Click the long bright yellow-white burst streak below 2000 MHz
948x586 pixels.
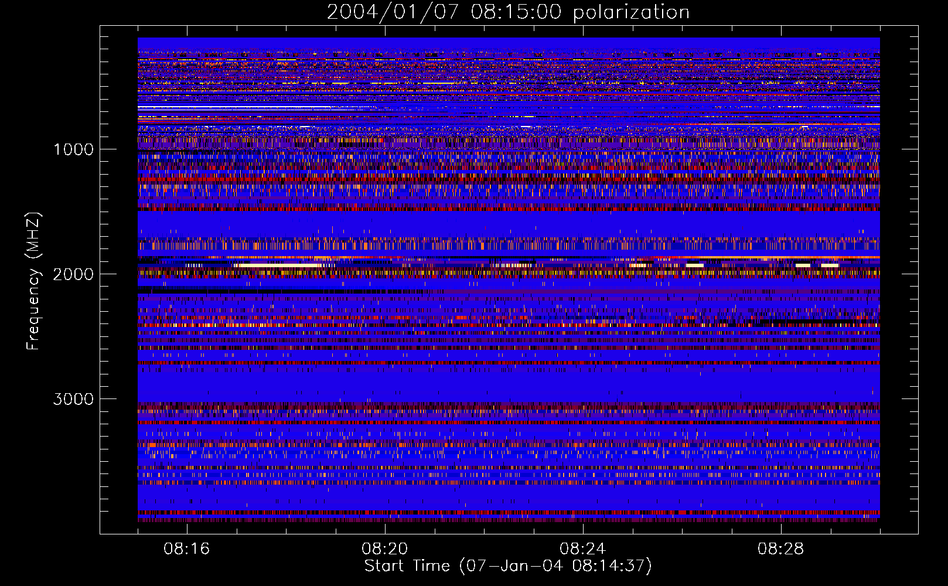(277, 265)
